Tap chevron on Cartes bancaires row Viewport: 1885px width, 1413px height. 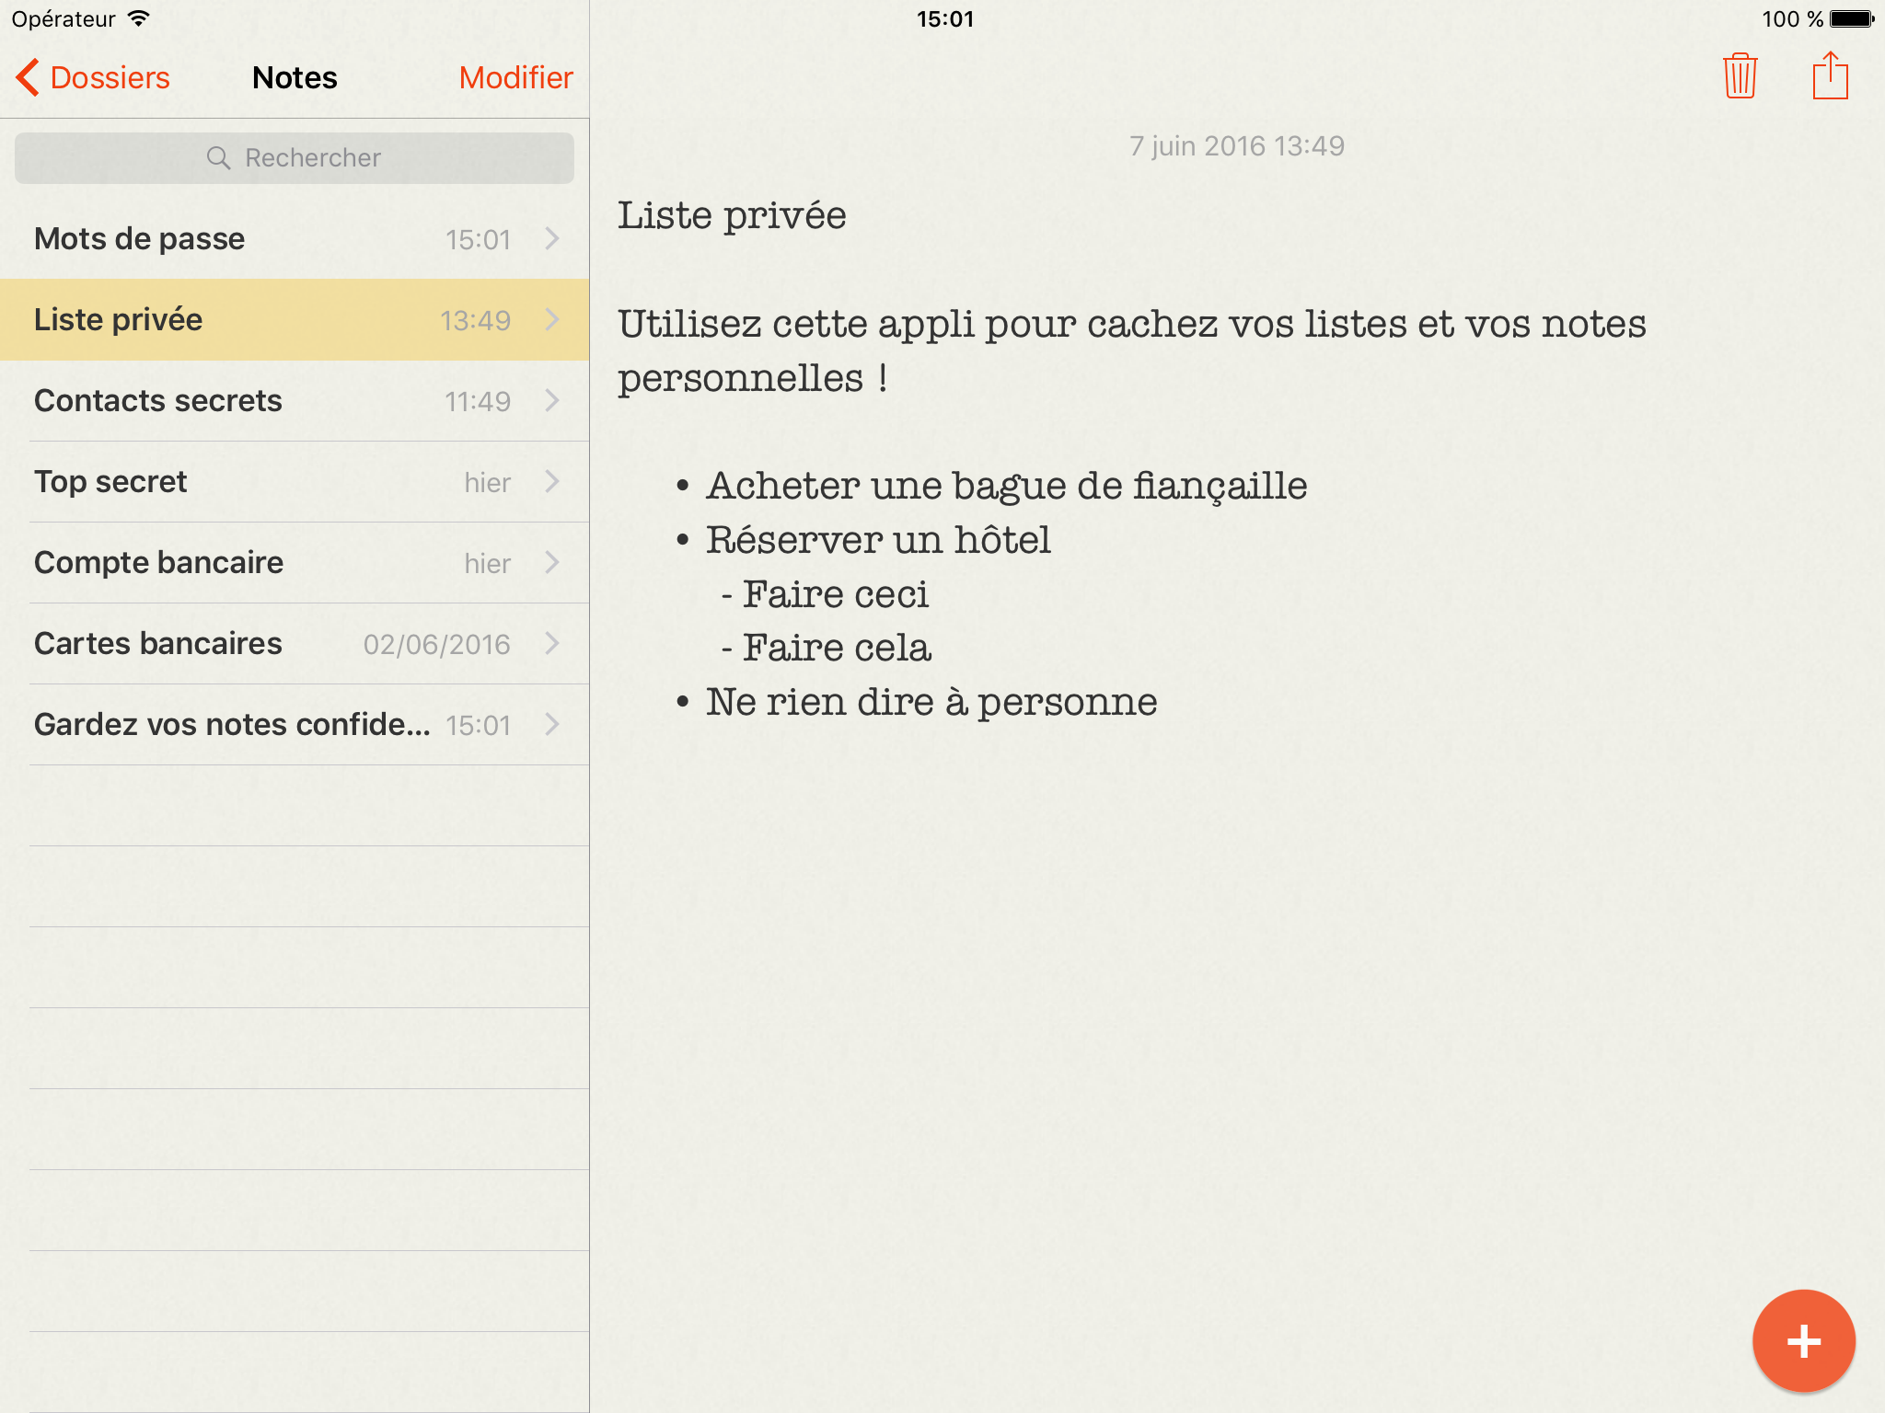[x=552, y=644]
